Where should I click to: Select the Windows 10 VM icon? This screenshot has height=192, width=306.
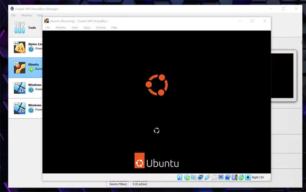(x=20, y=108)
